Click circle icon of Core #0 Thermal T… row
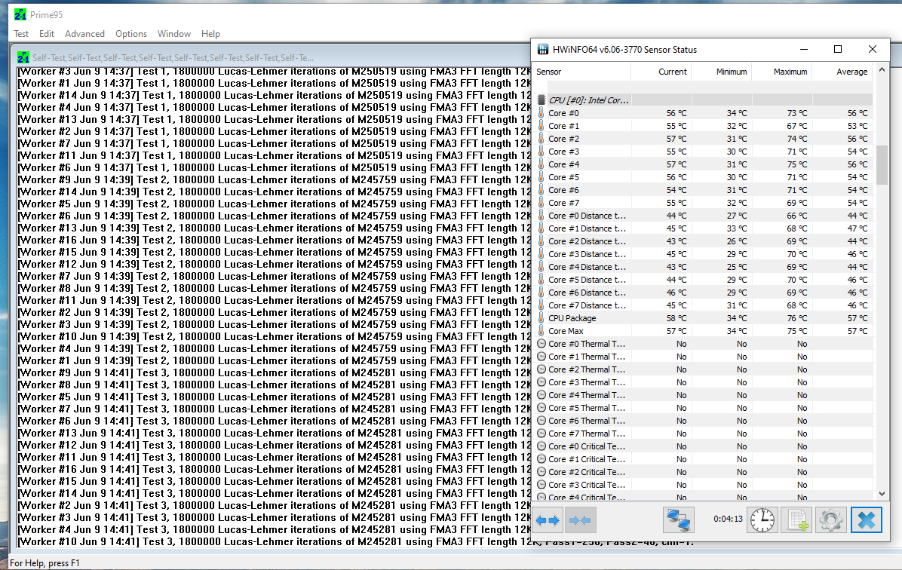Viewport: 902px width, 570px height. [x=542, y=343]
